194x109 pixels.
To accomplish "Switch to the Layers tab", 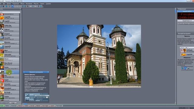I will [x=52, y=106].
